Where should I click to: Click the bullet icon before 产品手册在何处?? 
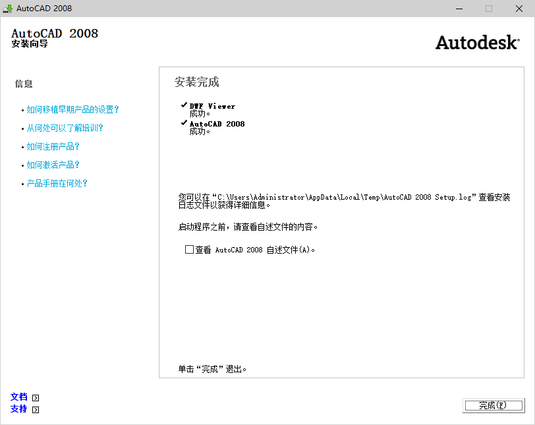click(23, 183)
